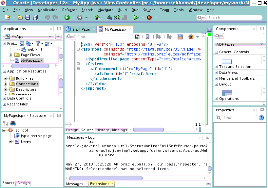This screenshot has height=188, width=268.
Task: Click the Firefox preview-in-browser icon
Action: tap(191, 37)
